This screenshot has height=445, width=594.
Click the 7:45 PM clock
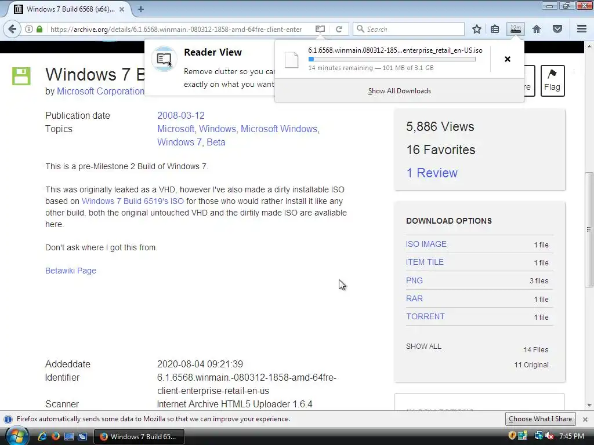pyautogui.click(x=571, y=436)
